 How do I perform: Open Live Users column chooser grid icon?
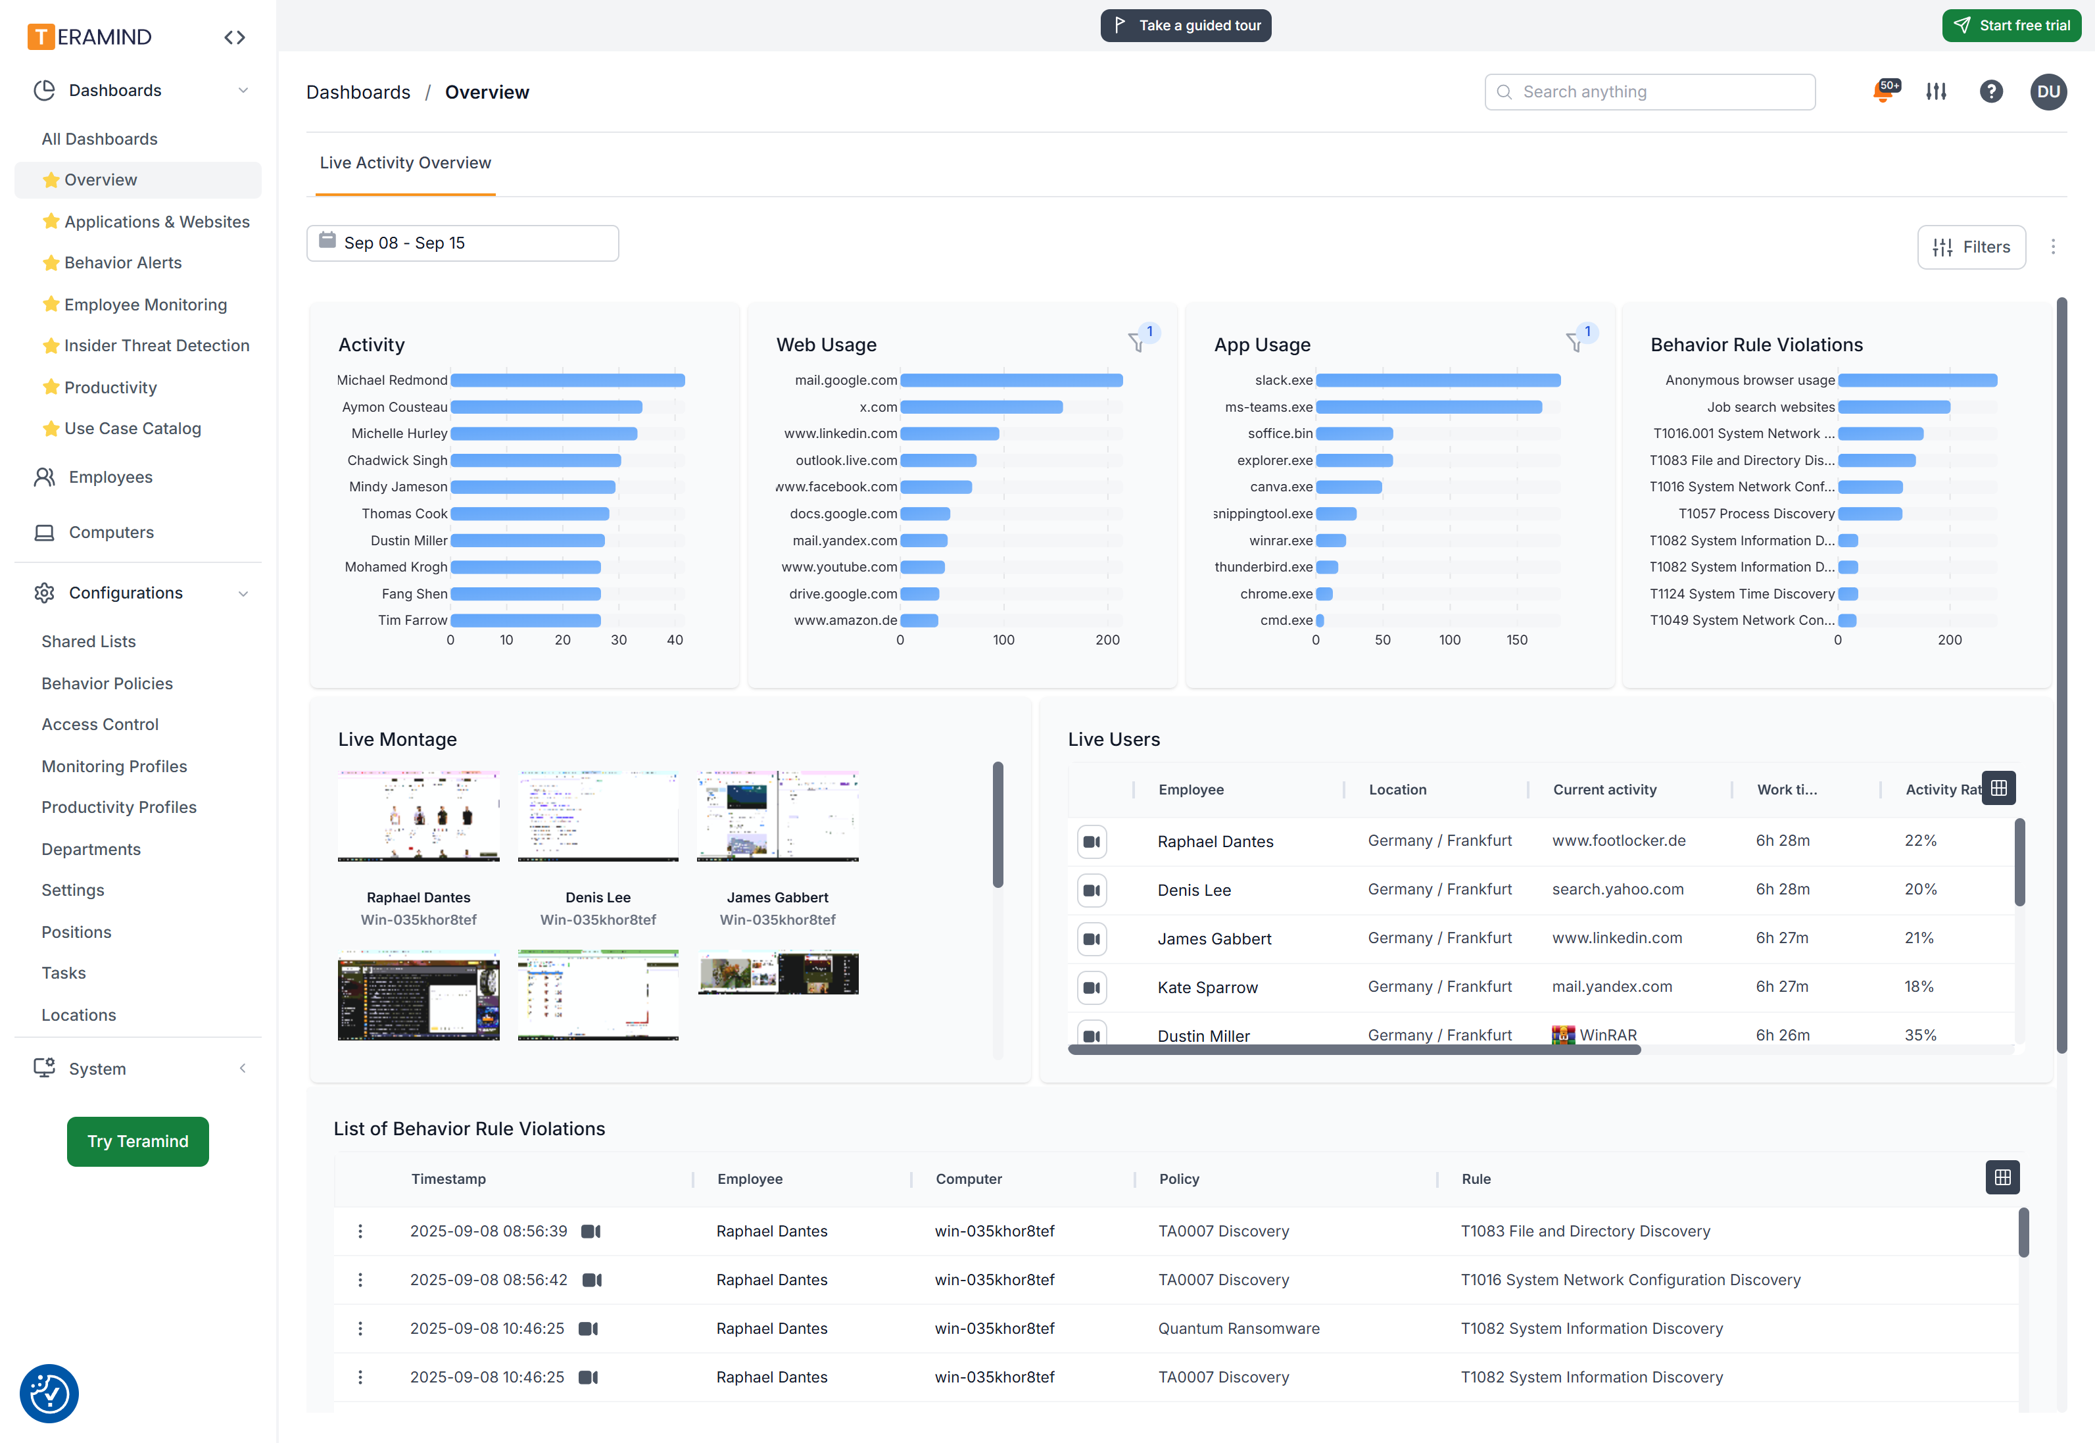pyautogui.click(x=1998, y=789)
